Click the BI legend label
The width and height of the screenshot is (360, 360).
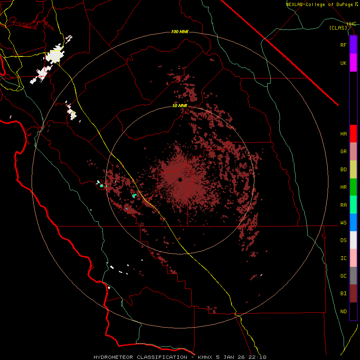(343, 294)
